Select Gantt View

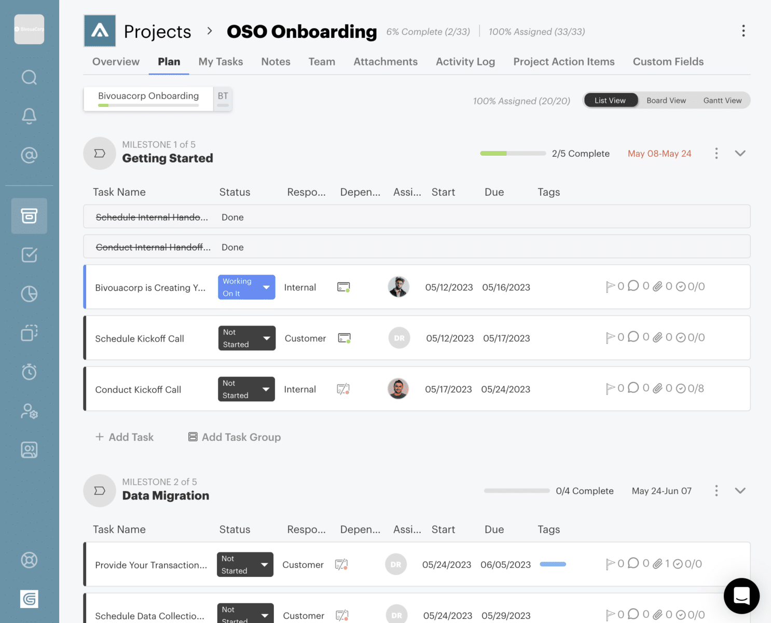click(722, 100)
